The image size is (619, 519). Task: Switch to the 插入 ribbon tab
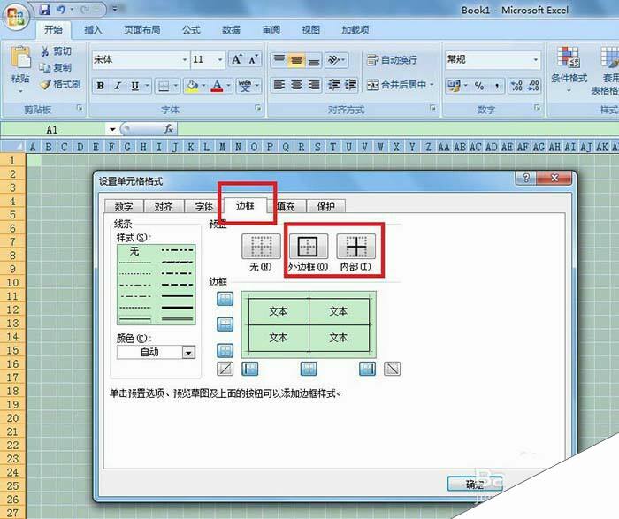point(93,30)
